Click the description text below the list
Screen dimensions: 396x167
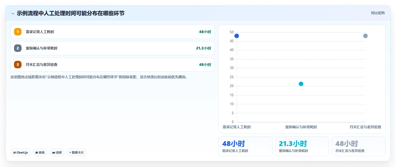tap(99, 77)
